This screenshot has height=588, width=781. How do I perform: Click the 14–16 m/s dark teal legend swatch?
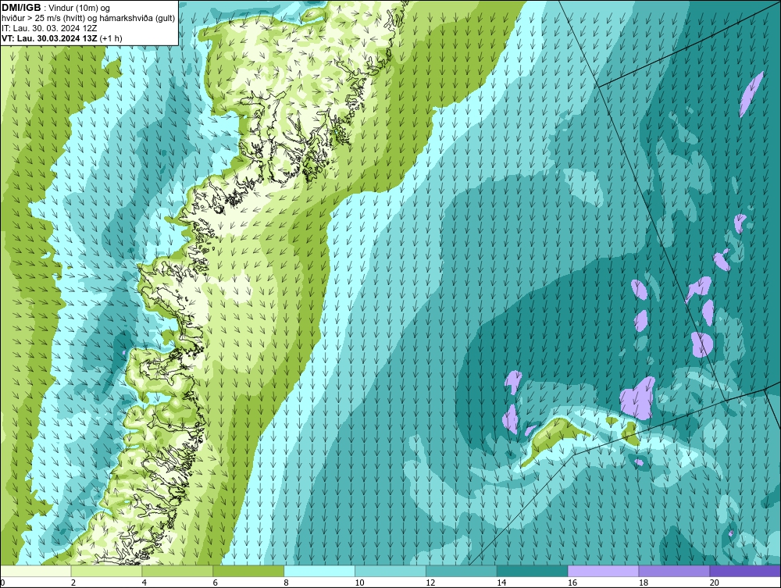(533, 571)
